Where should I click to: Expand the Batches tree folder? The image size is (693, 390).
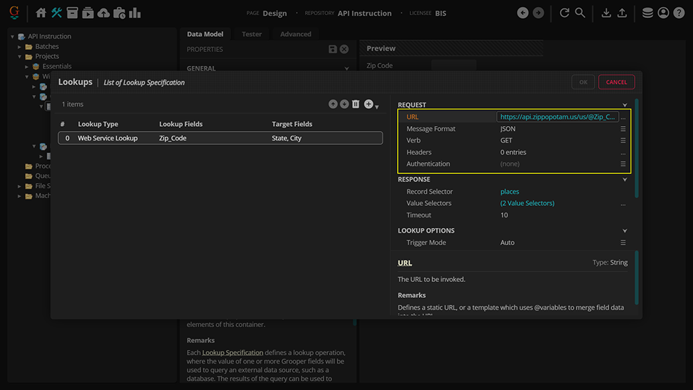click(x=20, y=46)
